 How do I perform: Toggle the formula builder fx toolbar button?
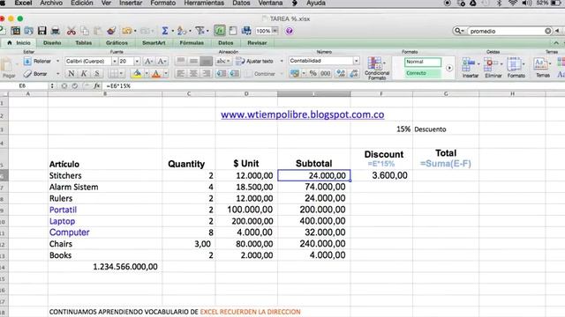[x=220, y=31]
